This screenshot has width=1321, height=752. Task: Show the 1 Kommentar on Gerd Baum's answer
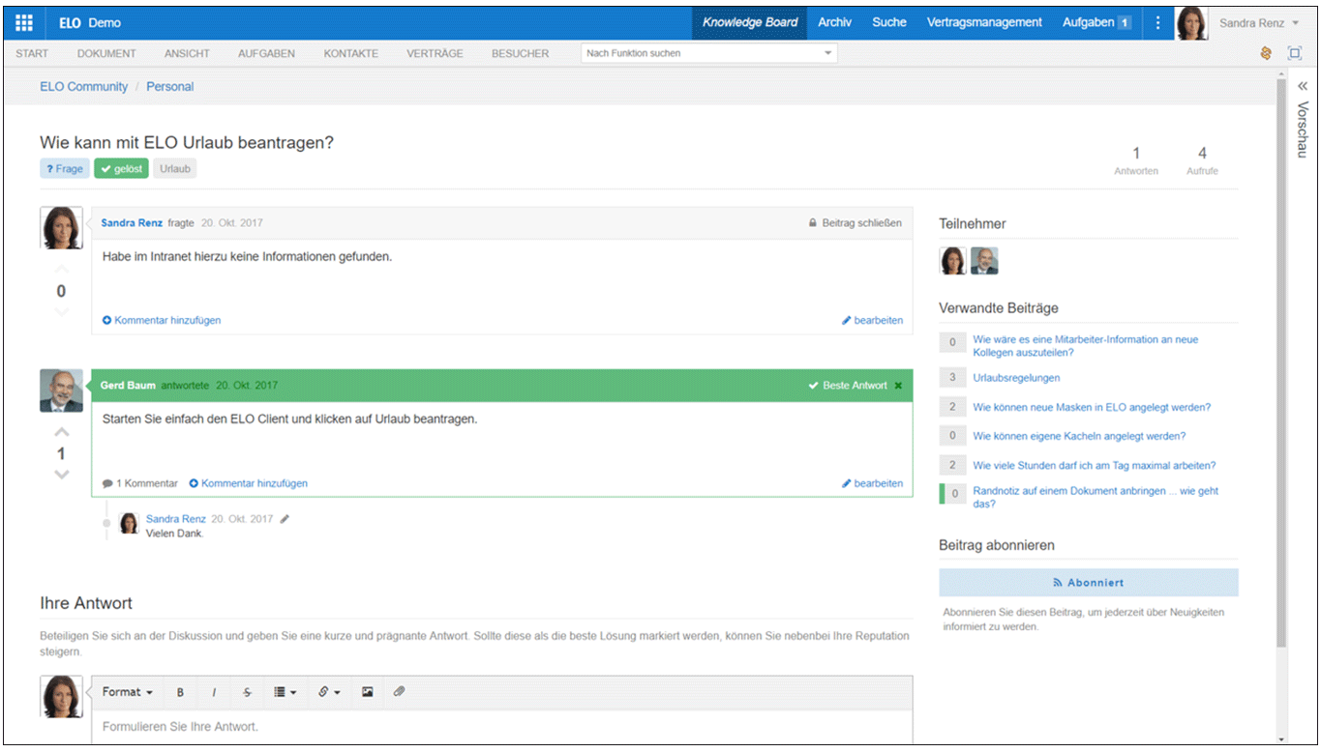point(140,483)
